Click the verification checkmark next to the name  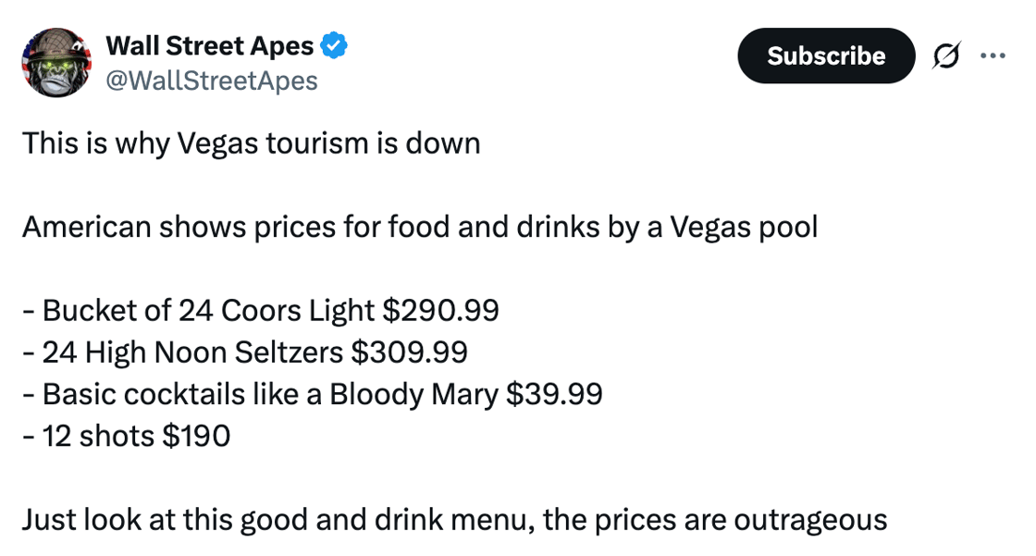click(x=334, y=44)
